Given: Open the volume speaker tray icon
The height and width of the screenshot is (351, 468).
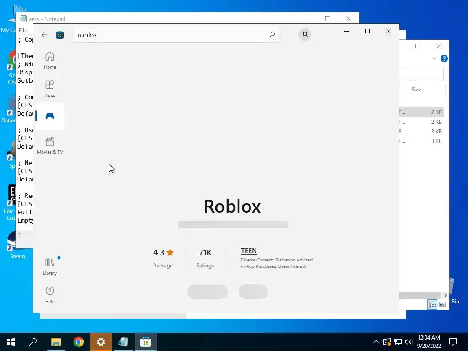Looking at the screenshot, I should point(409,342).
